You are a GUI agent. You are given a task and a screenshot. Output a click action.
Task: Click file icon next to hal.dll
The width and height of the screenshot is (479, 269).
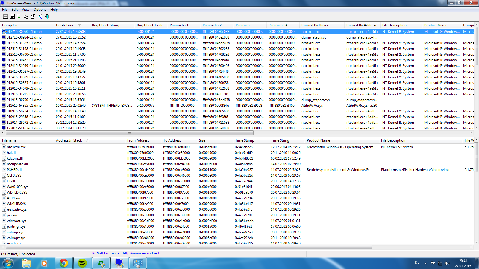(4, 153)
